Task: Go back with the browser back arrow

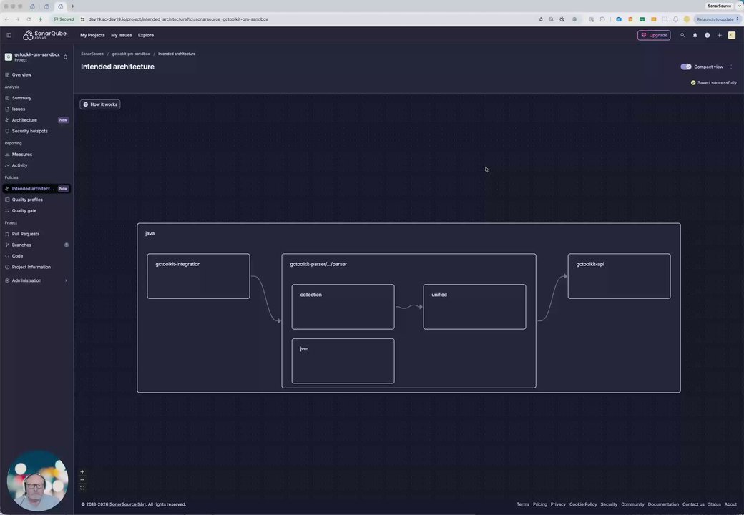Action: click(x=6, y=19)
